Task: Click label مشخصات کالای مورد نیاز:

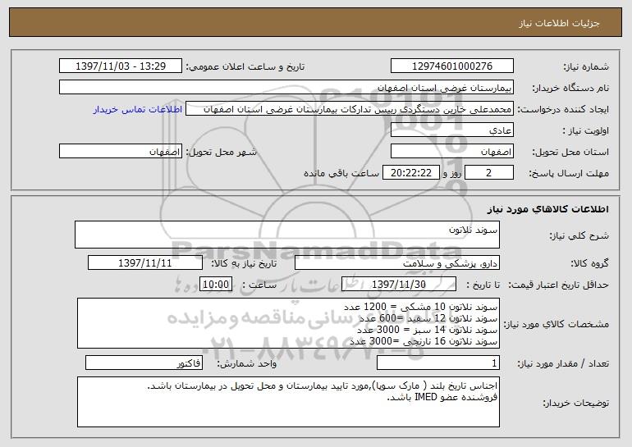Action: pos(556,324)
